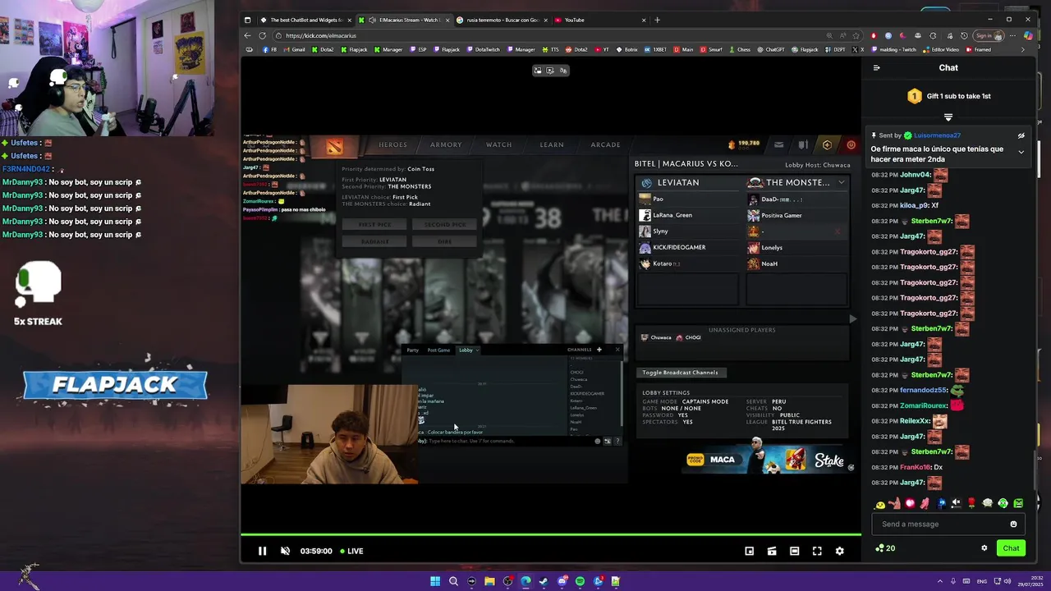Open a new browser tab
This screenshot has height=591, width=1051.
(x=657, y=20)
